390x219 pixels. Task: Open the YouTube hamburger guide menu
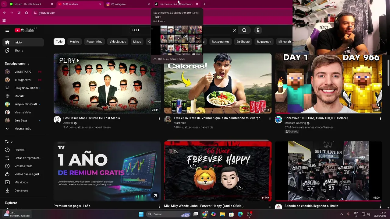coord(7,30)
